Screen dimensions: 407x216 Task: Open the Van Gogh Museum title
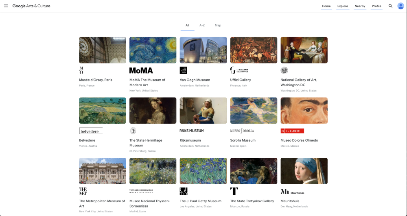tap(195, 80)
